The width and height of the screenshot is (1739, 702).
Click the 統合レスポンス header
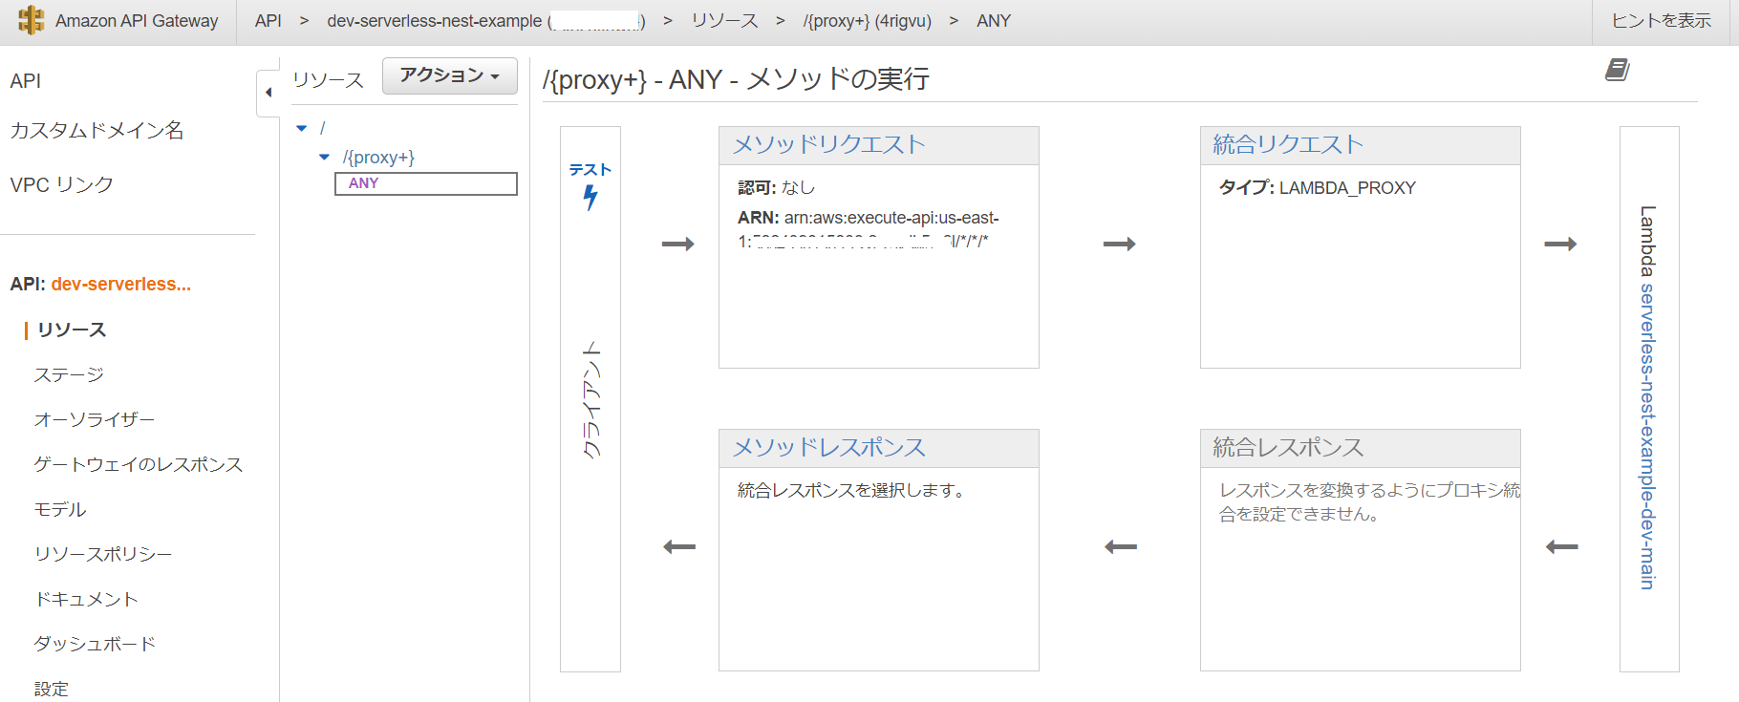click(1288, 447)
